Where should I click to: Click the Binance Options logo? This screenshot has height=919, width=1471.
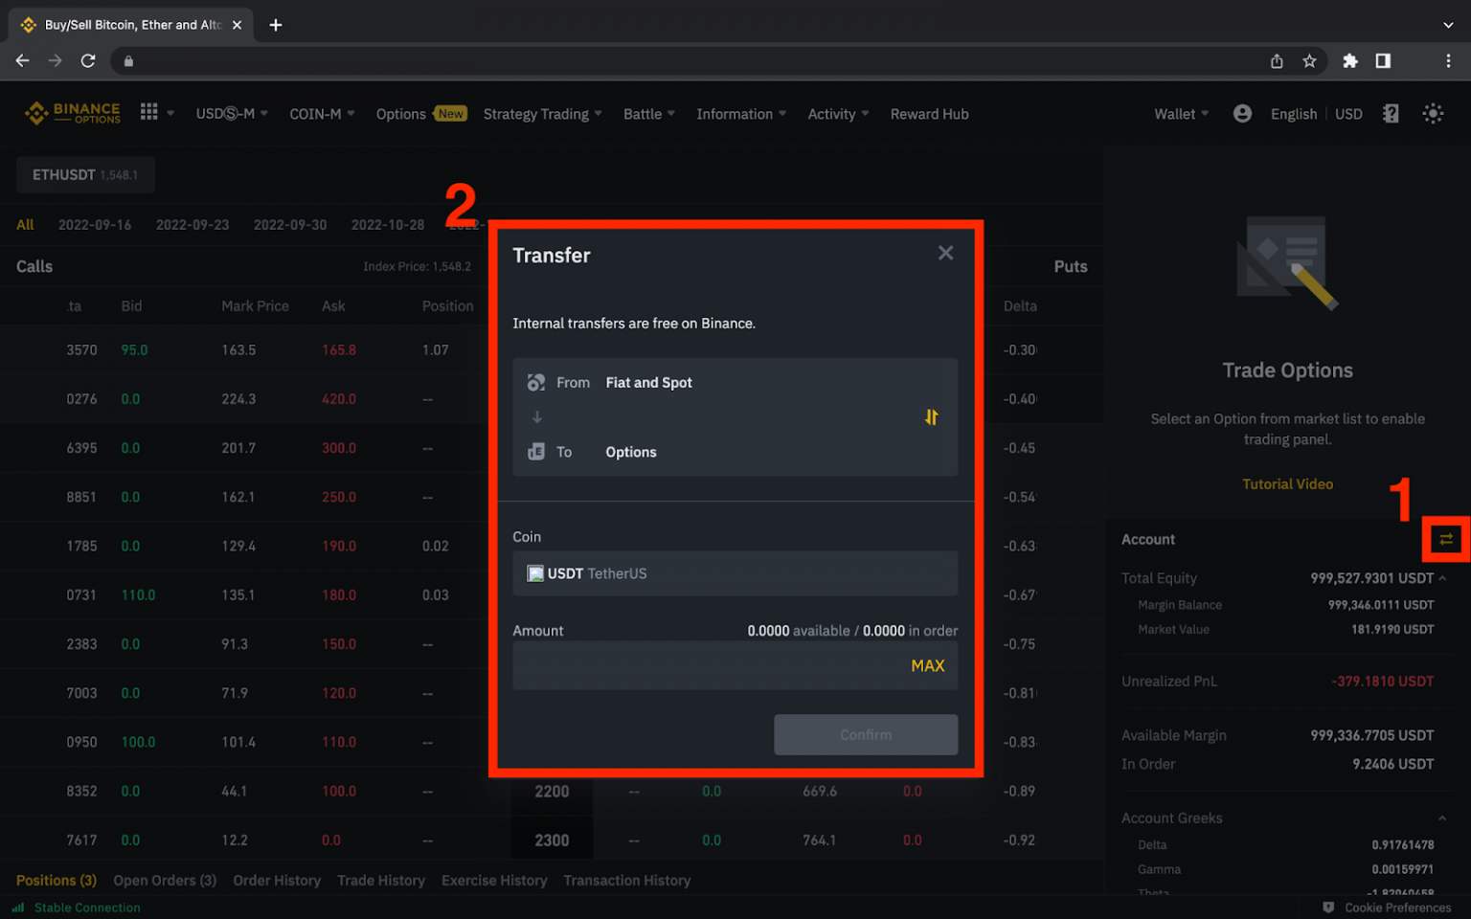(72, 113)
